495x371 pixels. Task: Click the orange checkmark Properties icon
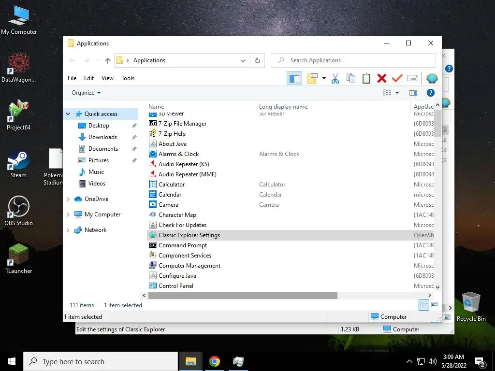397,78
